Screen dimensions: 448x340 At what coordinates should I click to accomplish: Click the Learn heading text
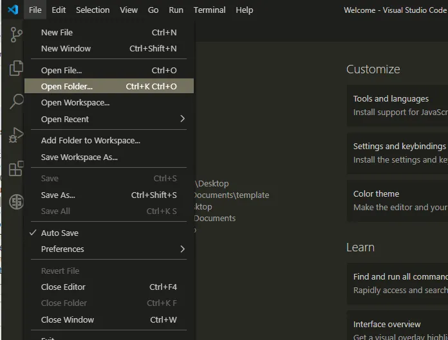click(360, 247)
